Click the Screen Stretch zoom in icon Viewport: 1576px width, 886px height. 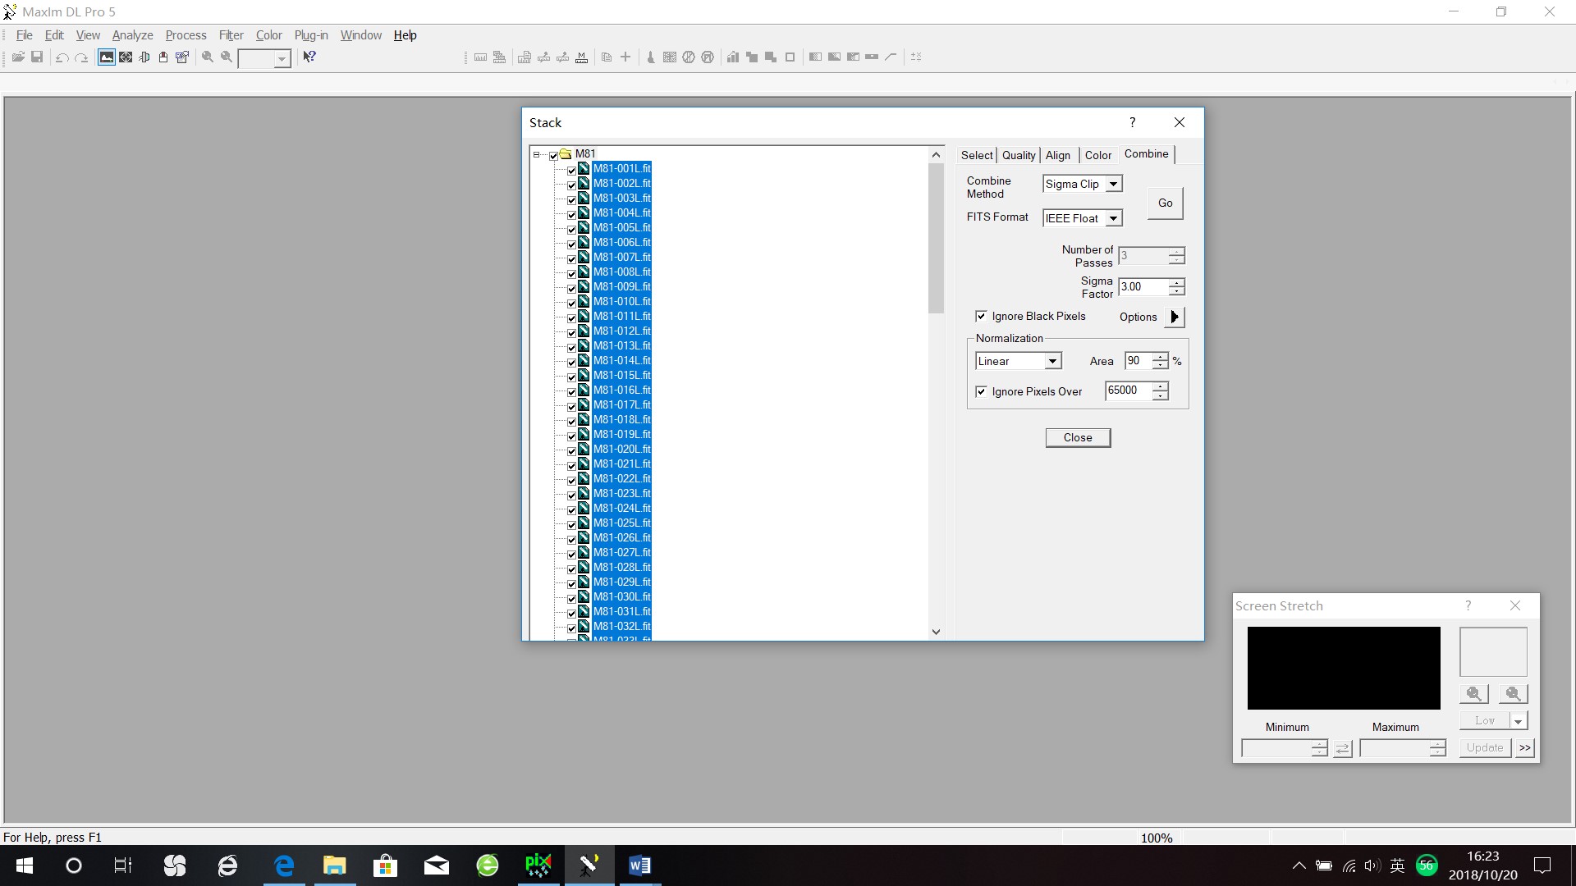tap(1473, 693)
